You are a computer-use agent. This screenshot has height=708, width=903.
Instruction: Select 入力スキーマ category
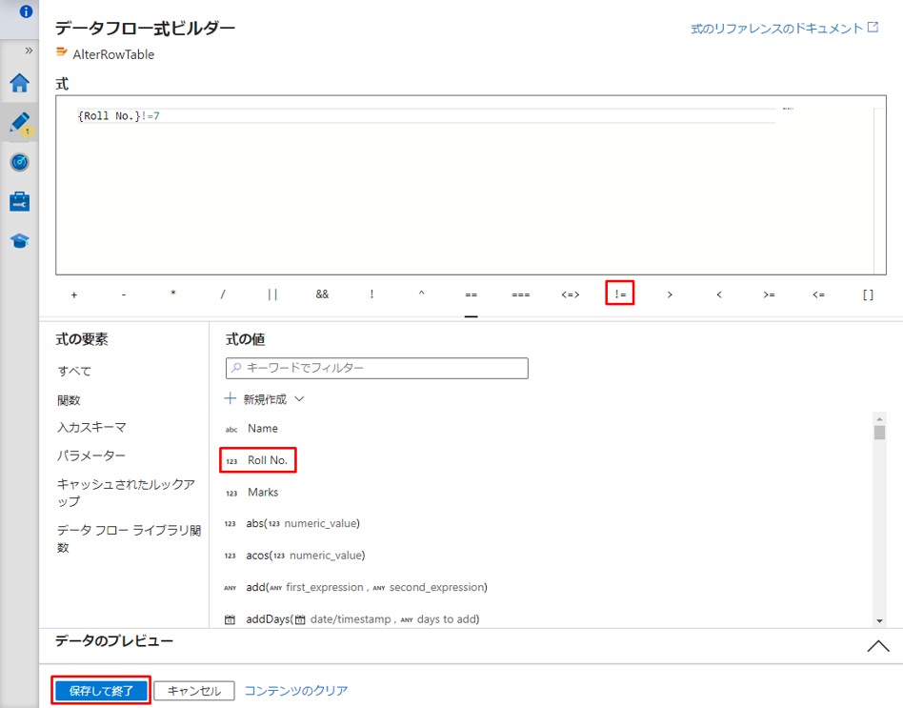(x=91, y=428)
